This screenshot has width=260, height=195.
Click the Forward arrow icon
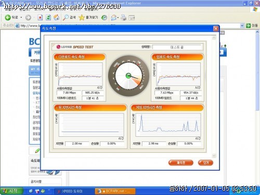pos(28,18)
